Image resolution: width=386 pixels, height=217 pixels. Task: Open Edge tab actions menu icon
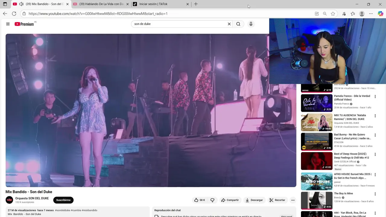pos(5,4)
